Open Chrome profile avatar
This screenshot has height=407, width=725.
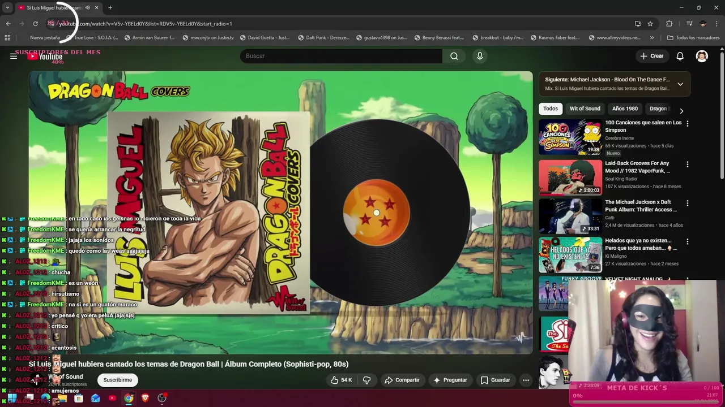[x=703, y=24]
